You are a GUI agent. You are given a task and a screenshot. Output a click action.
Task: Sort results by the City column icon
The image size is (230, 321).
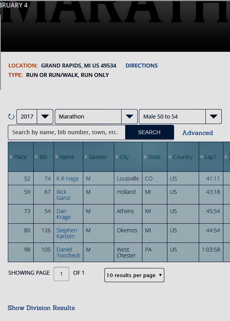(x=117, y=157)
